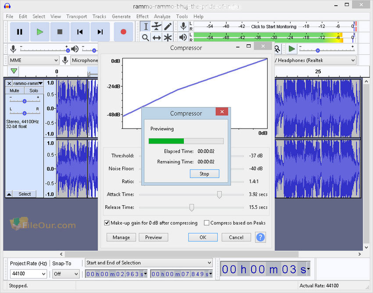The height and width of the screenshot is (293, 373).
Task: Open the Generate menu
Action: [x=121, y=16]
